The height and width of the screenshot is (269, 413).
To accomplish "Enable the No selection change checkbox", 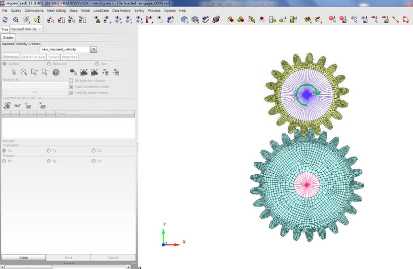I will click(71, 81).
